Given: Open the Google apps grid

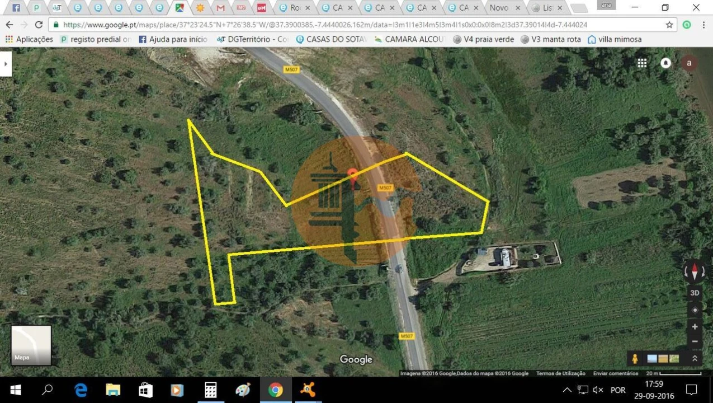Looking at the screenshot, I should [x=642, y=63].
